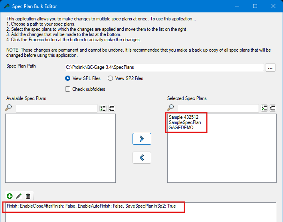Enable the Check subfolders checkbox
Viewport: 283px width, 222px height.
pos(68,89)
